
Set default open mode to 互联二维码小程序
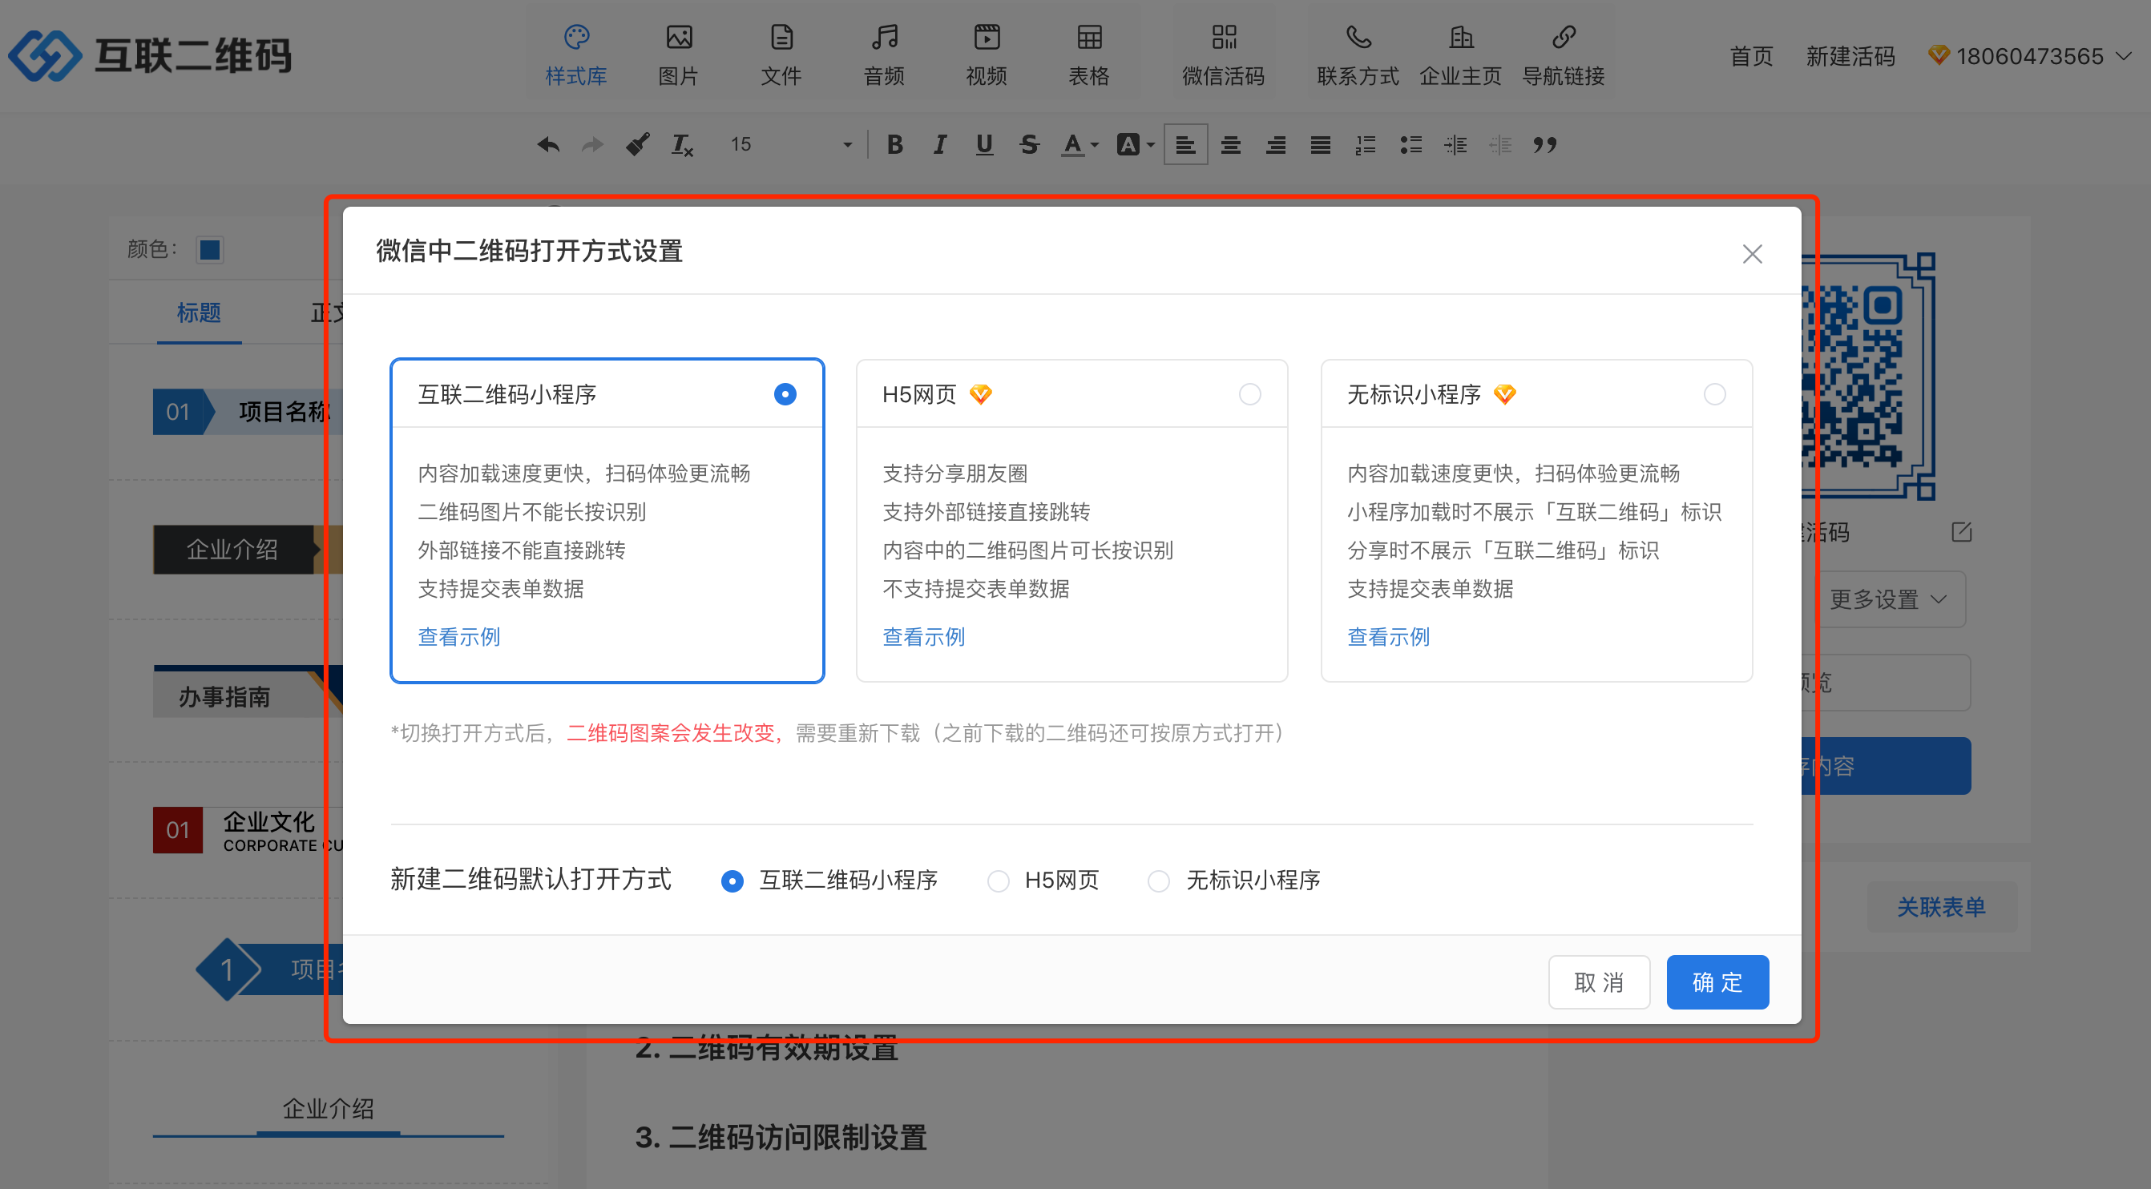(x=732, y=880)
